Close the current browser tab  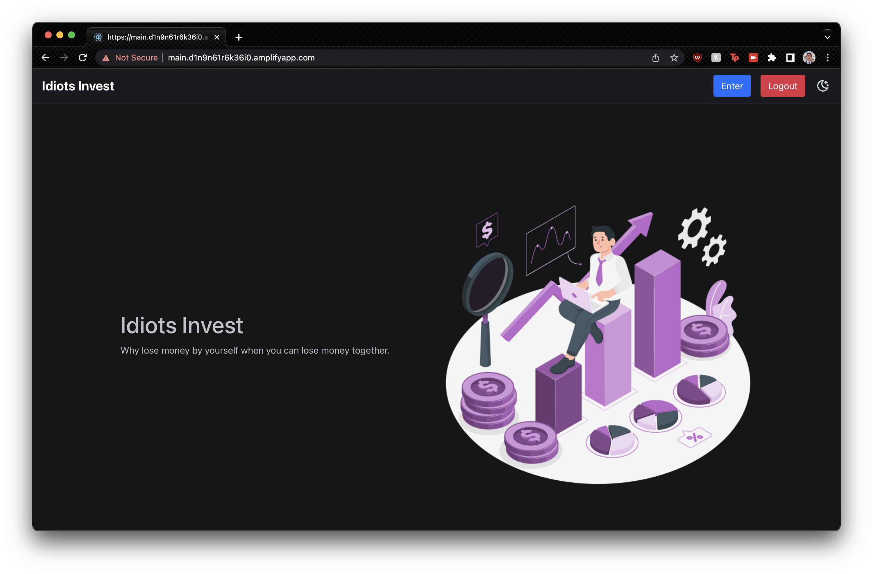217,37
